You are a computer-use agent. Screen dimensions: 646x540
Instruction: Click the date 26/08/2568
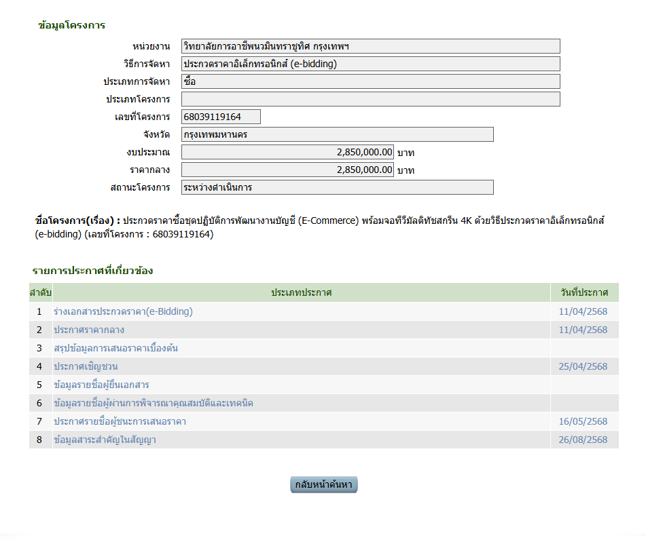[x=583, y=440]
